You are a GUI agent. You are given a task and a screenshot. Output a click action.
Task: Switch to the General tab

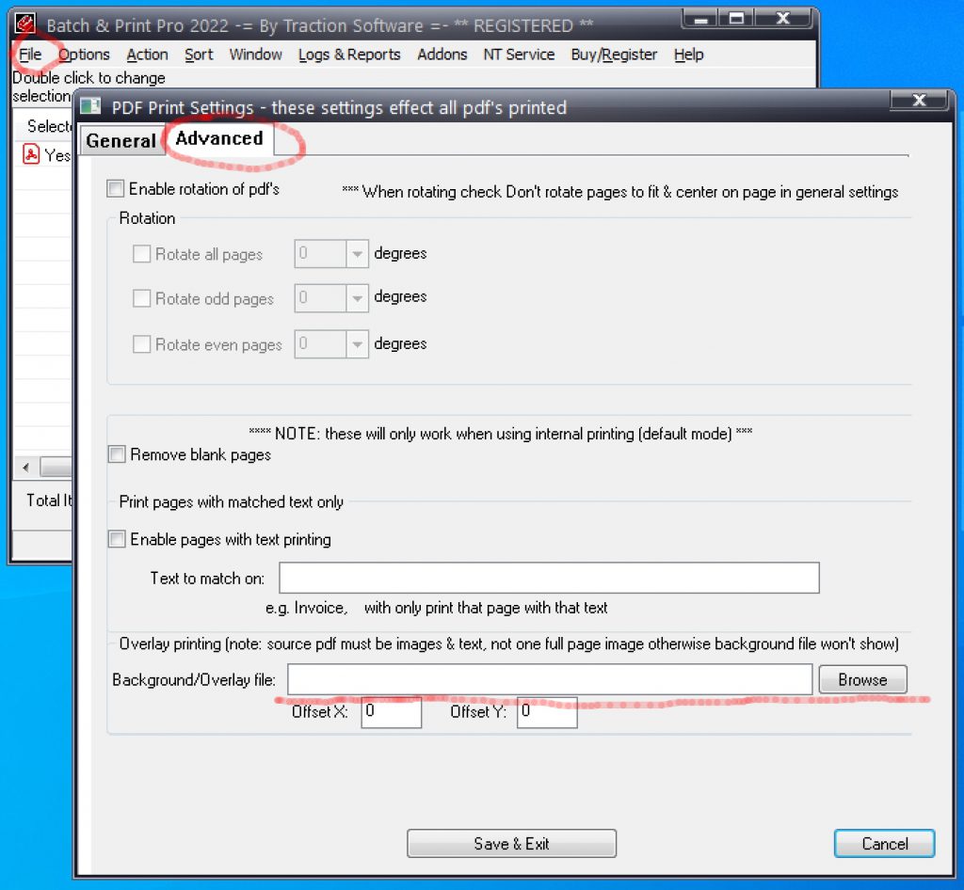(120, 141)
